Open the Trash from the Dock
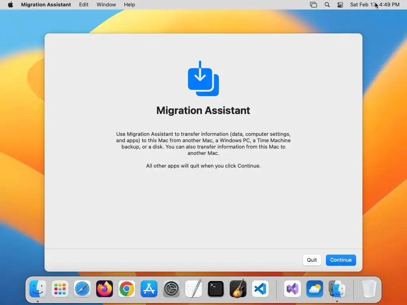Image resolution: width=407 pixels, height=305 pixels. click(369, 289)
